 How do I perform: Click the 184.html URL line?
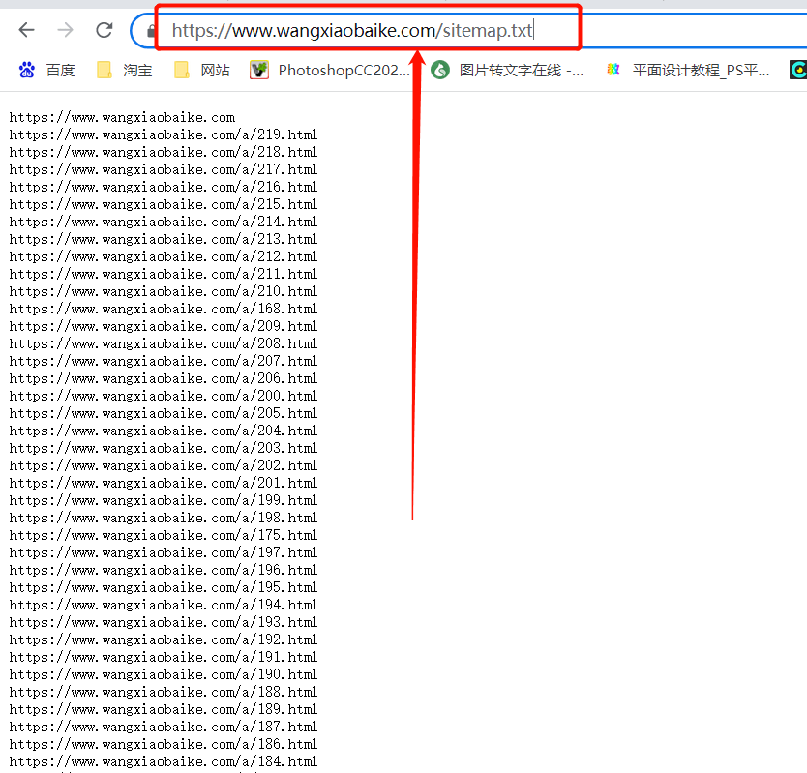164,761
